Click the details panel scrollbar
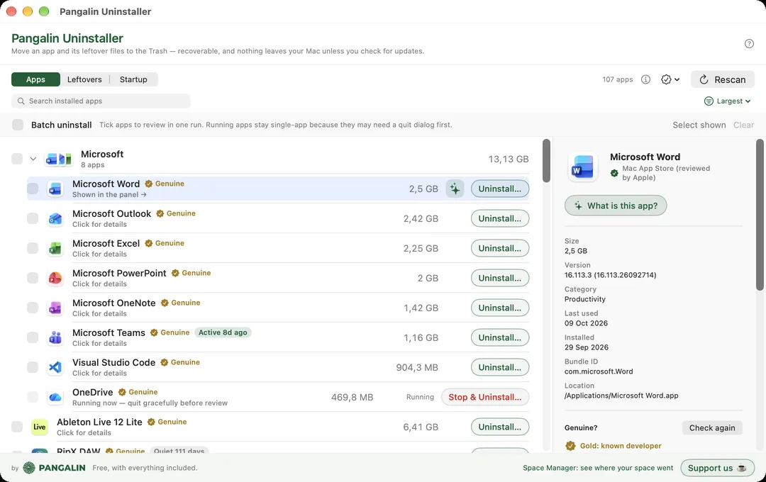Screen dimensions: 766x482 (760, 215)
